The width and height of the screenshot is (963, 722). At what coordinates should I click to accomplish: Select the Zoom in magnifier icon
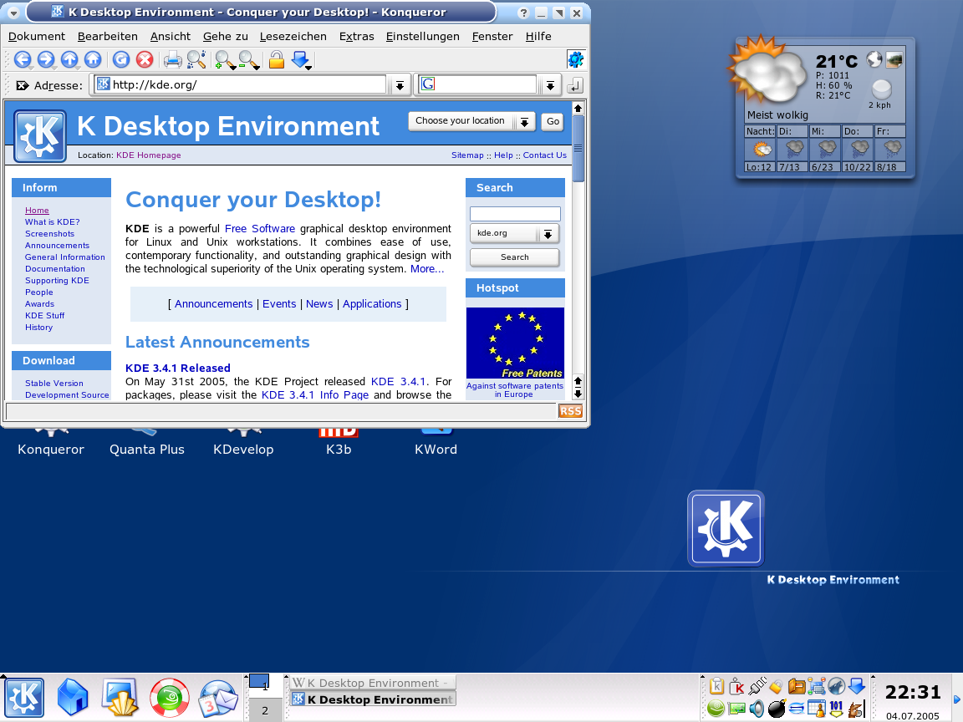point(224,59)
